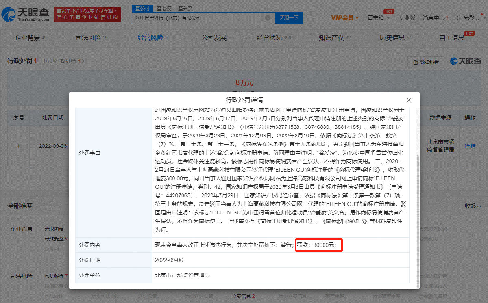
Task: Collapse the 全部维度 section with 收起
Action: pyautogui.click(x=473, y=206)
